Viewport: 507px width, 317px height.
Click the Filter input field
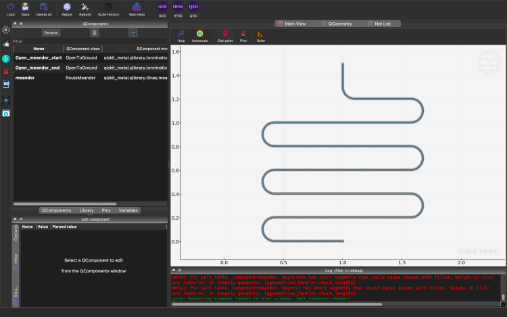(90, 41)
